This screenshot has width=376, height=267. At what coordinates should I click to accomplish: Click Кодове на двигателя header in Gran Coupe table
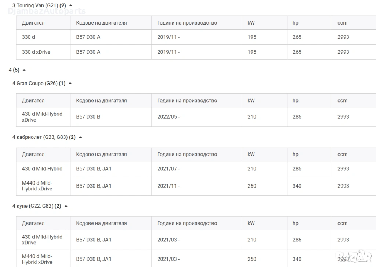tap(101, 101)
